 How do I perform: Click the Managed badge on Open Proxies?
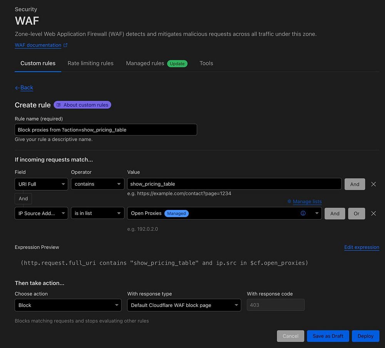tap(176, 213)
